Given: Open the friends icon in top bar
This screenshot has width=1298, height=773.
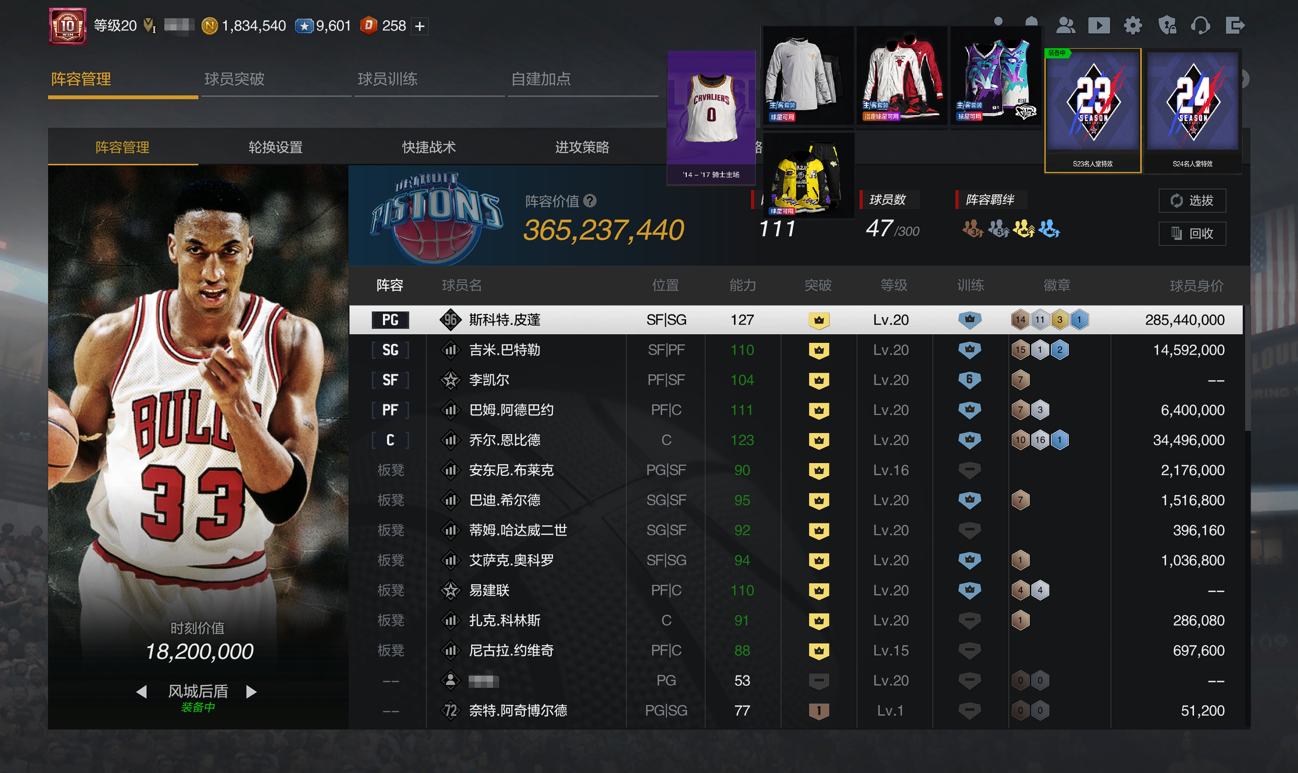Looking at the screenshot, I should pos(1065,25).
